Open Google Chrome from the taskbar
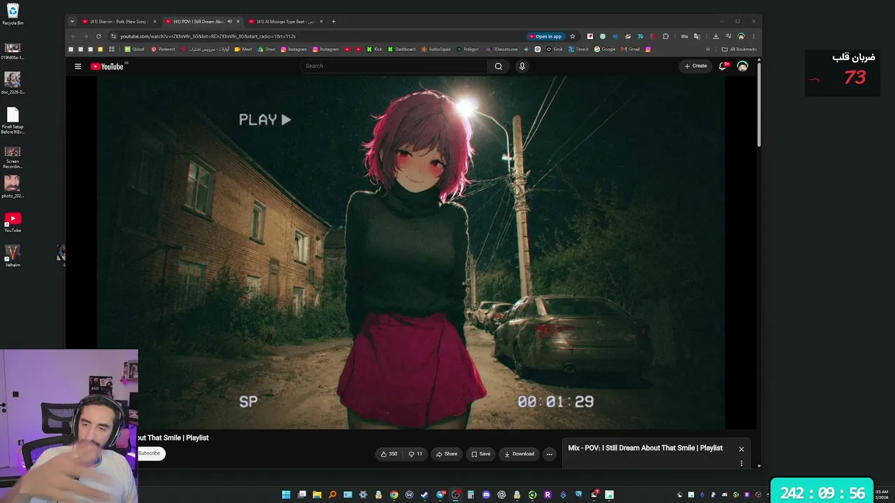 pos(394,495)
